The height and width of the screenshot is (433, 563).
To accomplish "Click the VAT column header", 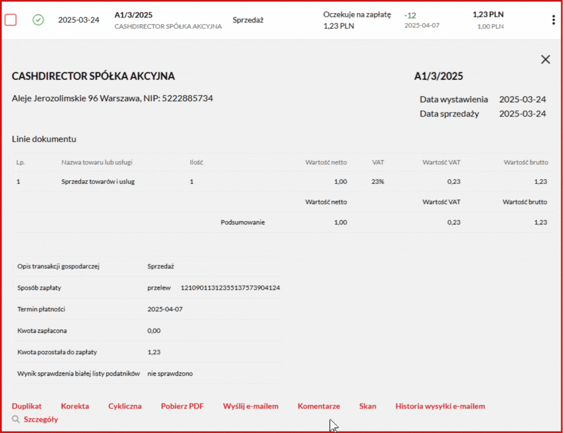I will point(378,162).
